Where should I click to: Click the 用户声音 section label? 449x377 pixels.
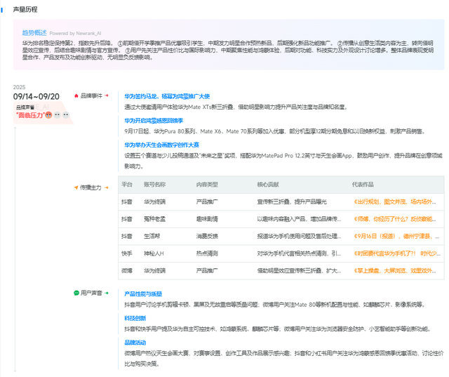pyautogui.click(x=91, y=293)
